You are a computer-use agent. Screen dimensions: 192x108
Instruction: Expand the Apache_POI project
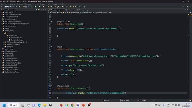click(x=1, y=12)
